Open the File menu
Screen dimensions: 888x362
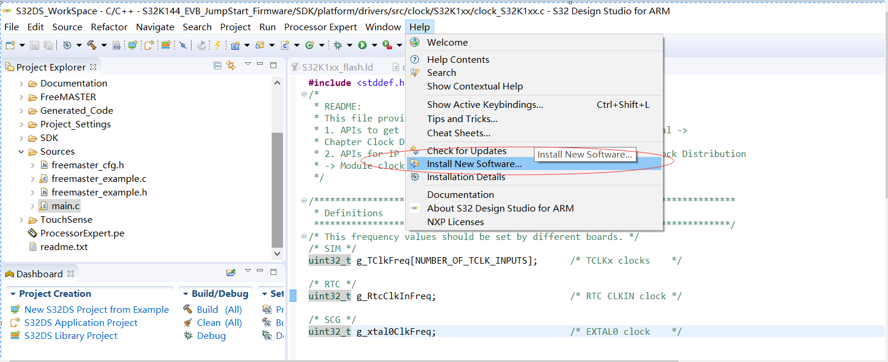pyautogui.click(x=11, y=27)
